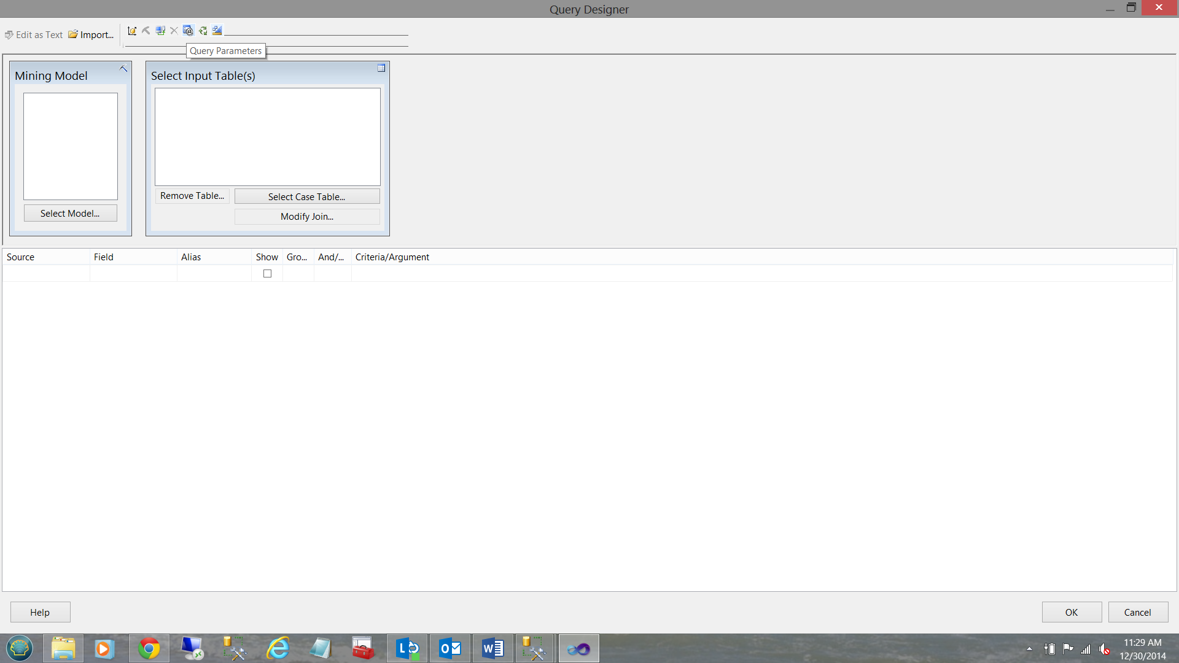Screen dimensions: 1179x663
Task: Open Google Chrome from the taskbar
Action: coord(149,648)
